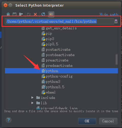The width and height of the screenshot is (122, 128).
Task: Expand the lib folder
Action: [32, 103]
